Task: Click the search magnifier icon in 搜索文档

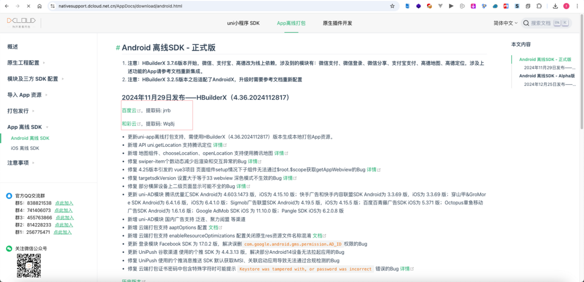Action: (x=526, y=23)
